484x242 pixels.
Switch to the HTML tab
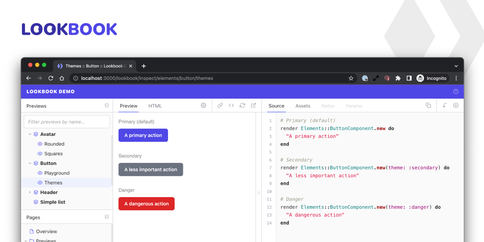tap(155, 106)
